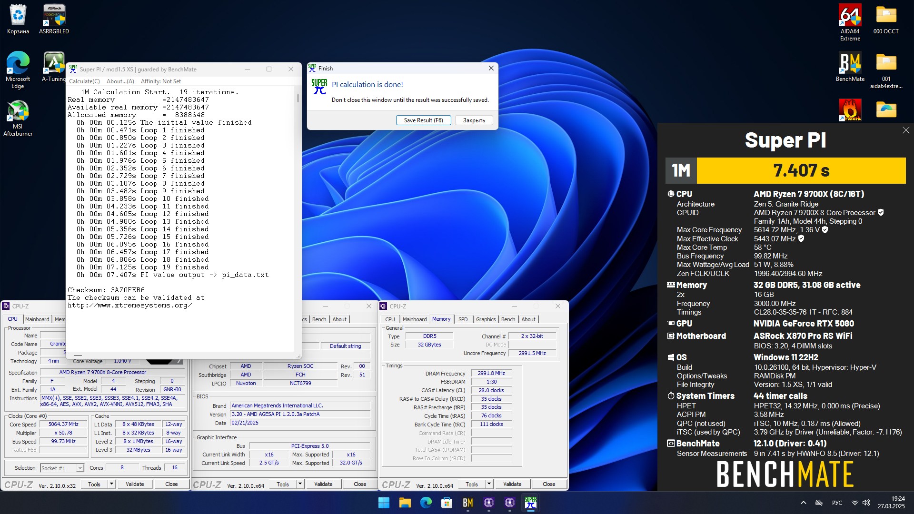The image size is (914, 514).
Task: Close the BenchMate Super PI result panel
Action: 905,130
